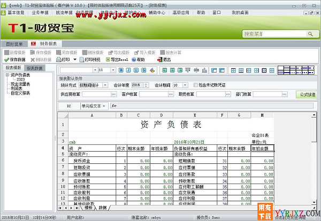This screenshot has height=221, width=321.
Task: Open the 基本信息 menu
Action: point(16,13)
